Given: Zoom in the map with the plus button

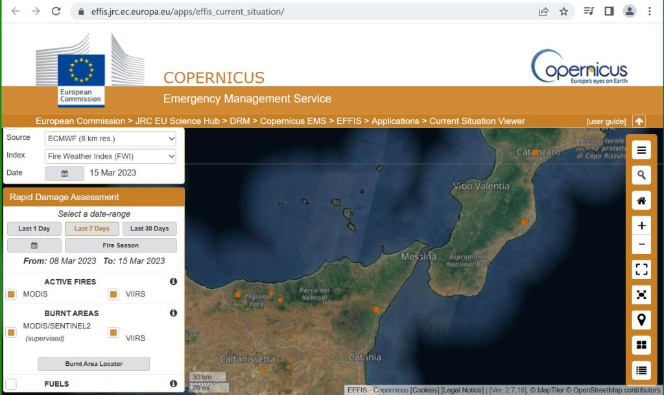Looking at the screenshot, I should [641, 225].
